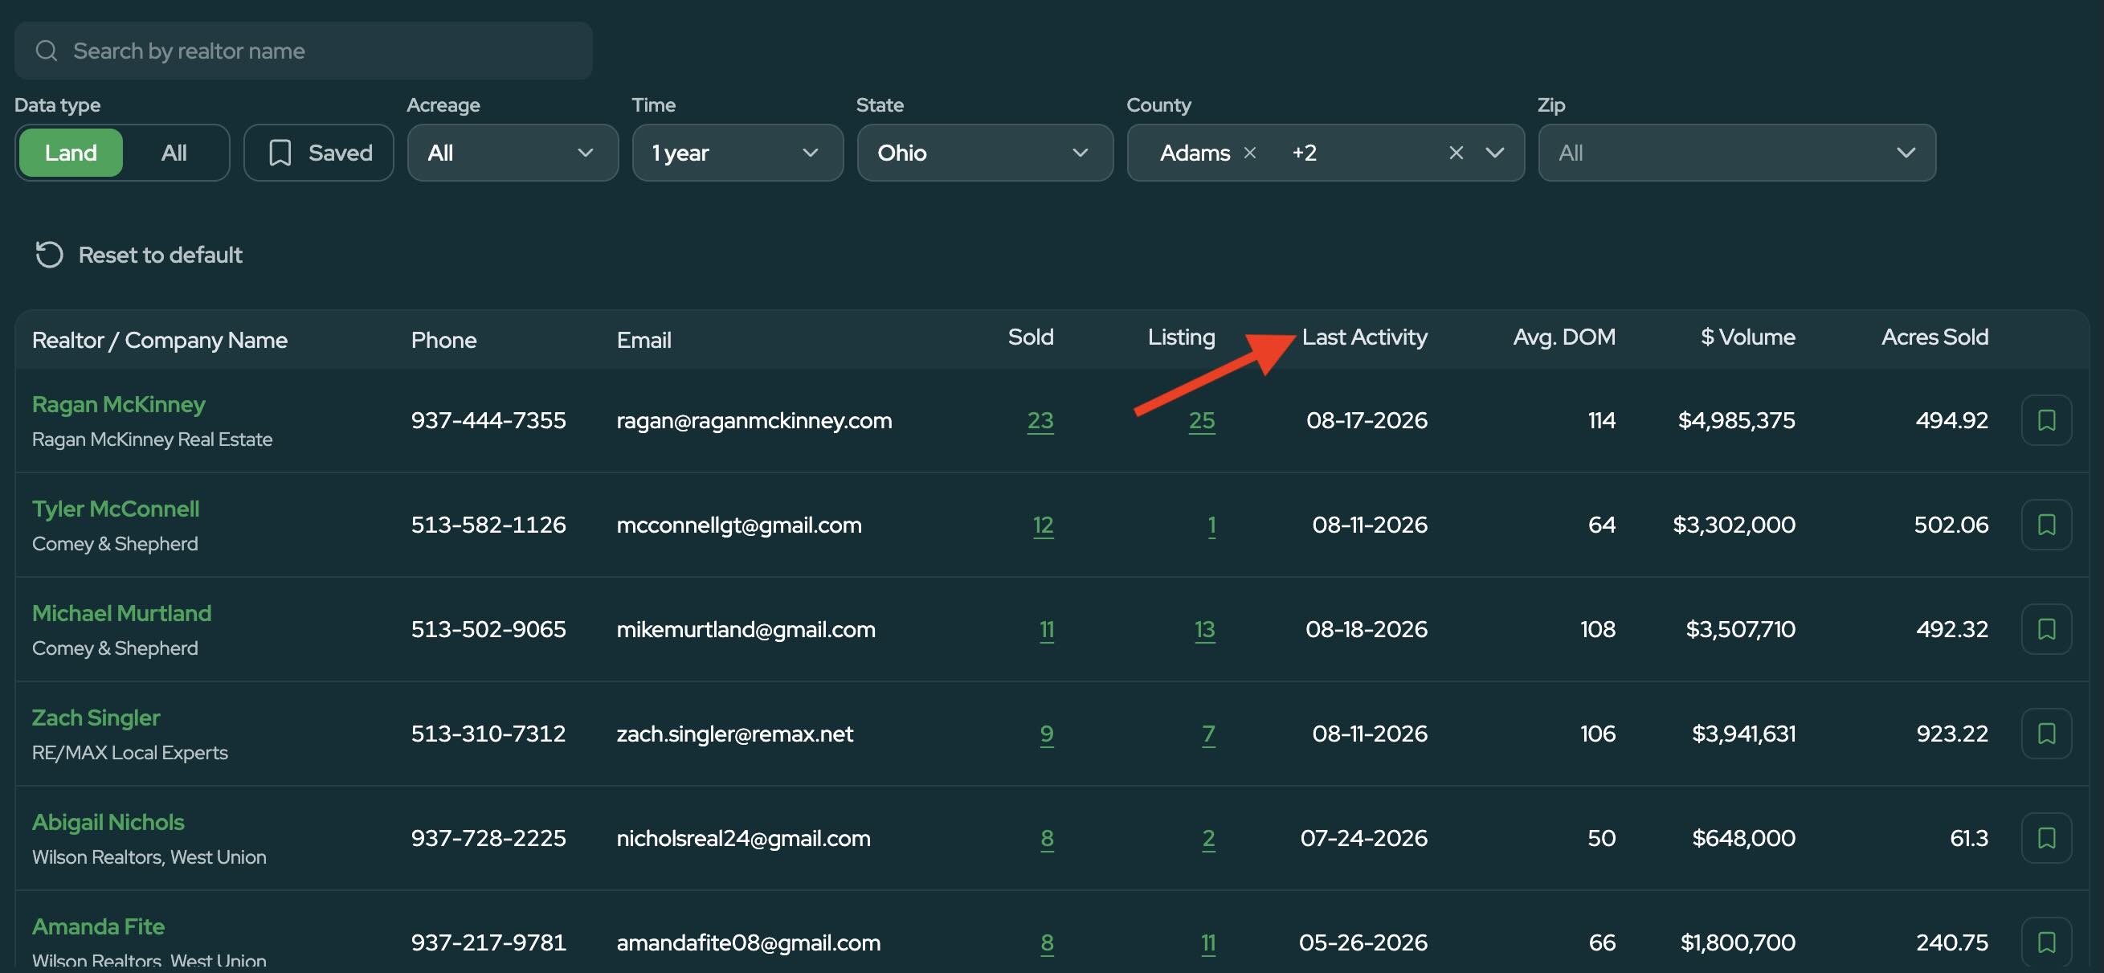
Task: Open the Acreage dropdown
Action: pyautogui.click(x=513, y=153)
